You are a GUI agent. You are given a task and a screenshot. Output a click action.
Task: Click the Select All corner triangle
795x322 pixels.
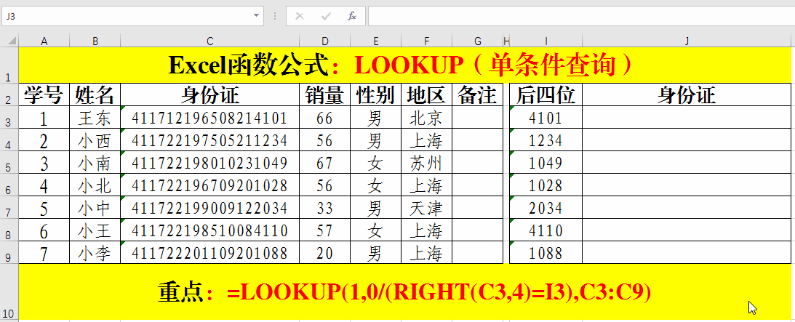click(x=11, y=41)
